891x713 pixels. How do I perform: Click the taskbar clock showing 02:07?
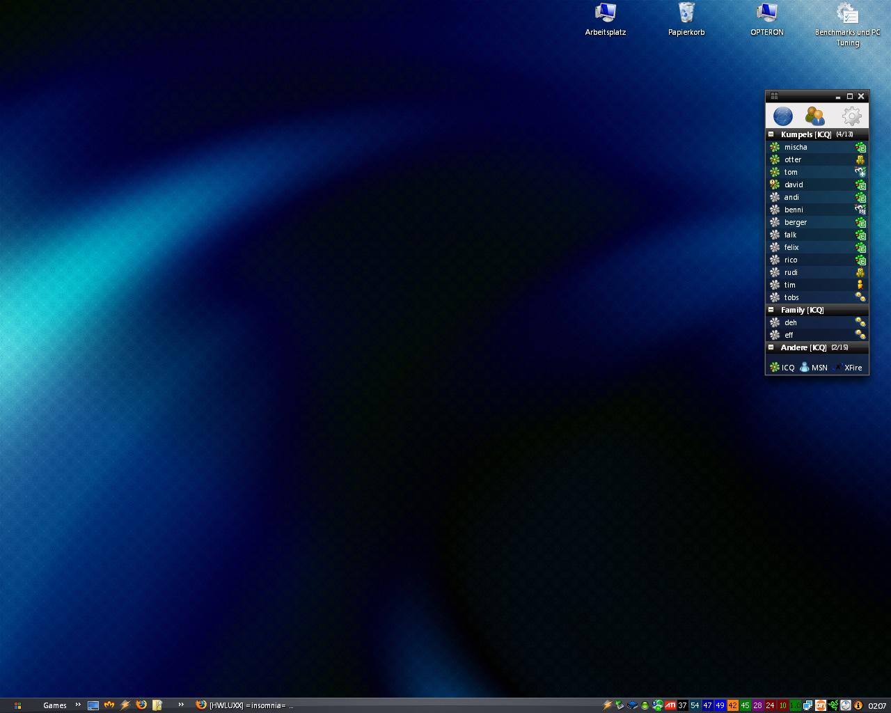[877, 706]
